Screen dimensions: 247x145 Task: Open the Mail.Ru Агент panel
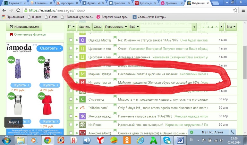point(212,132)
